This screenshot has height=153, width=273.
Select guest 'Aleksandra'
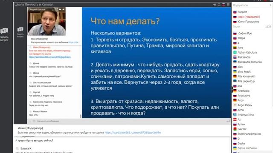coord(244,57)
